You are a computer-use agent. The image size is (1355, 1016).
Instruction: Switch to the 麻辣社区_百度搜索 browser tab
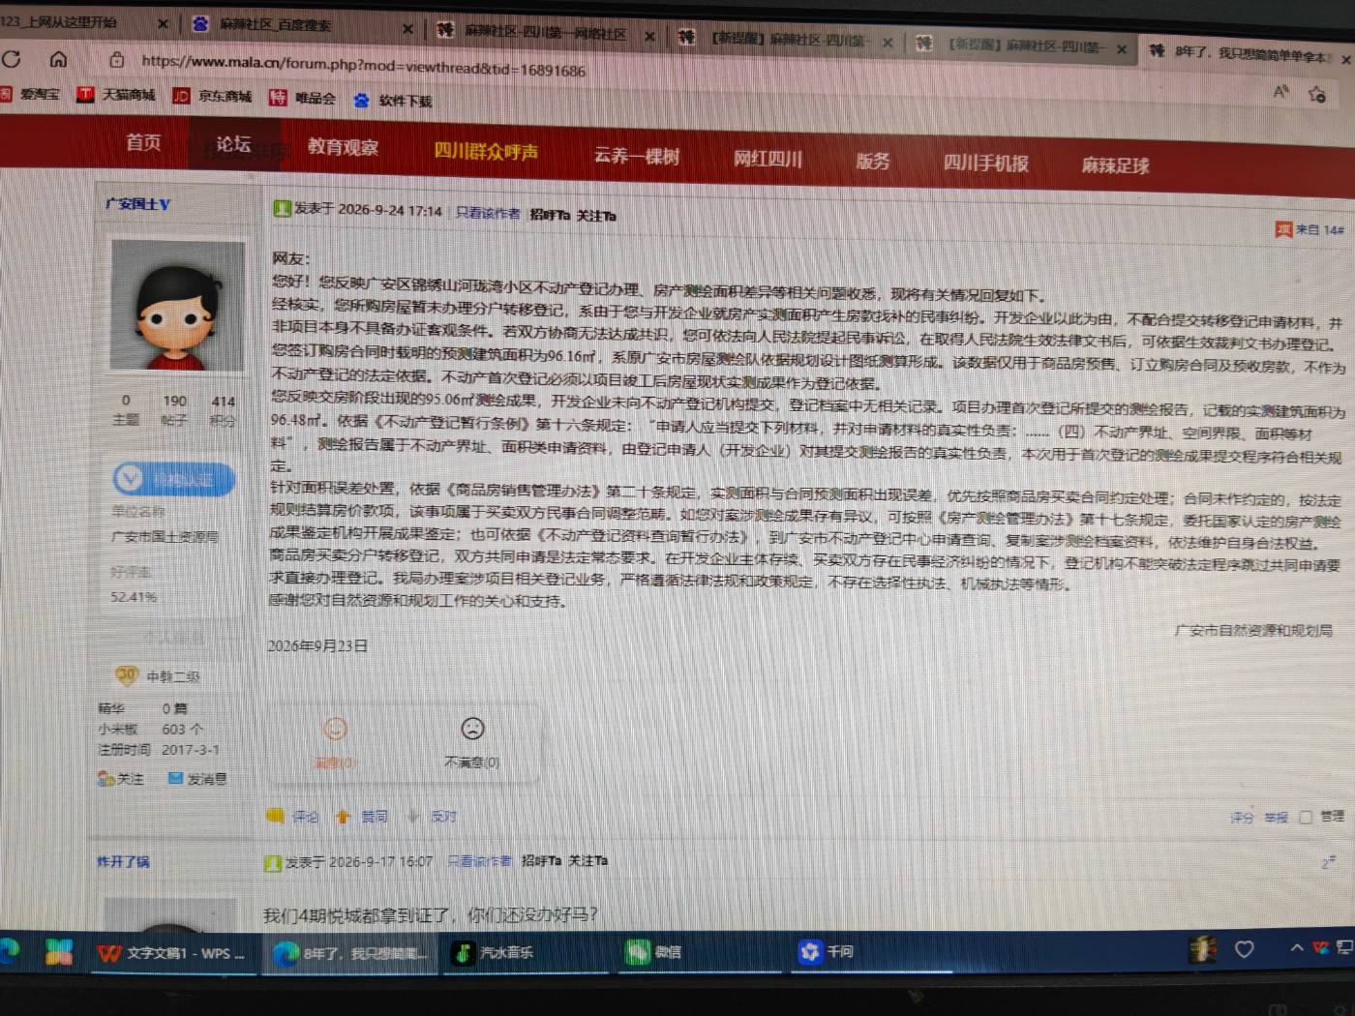275,24
